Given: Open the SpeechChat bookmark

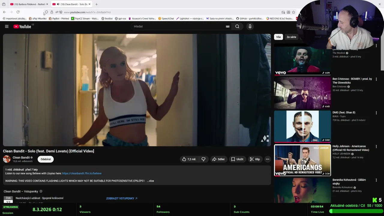Looking at the screenshot, I should click(166, 19).
